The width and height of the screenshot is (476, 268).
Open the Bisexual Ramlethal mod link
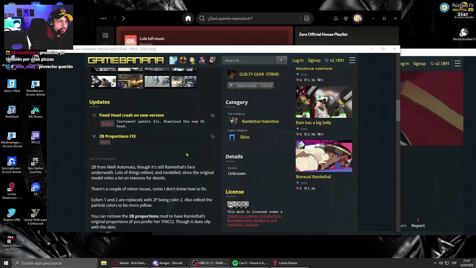click(x=313, y=177)
